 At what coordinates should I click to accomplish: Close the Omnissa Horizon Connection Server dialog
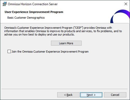126,4
